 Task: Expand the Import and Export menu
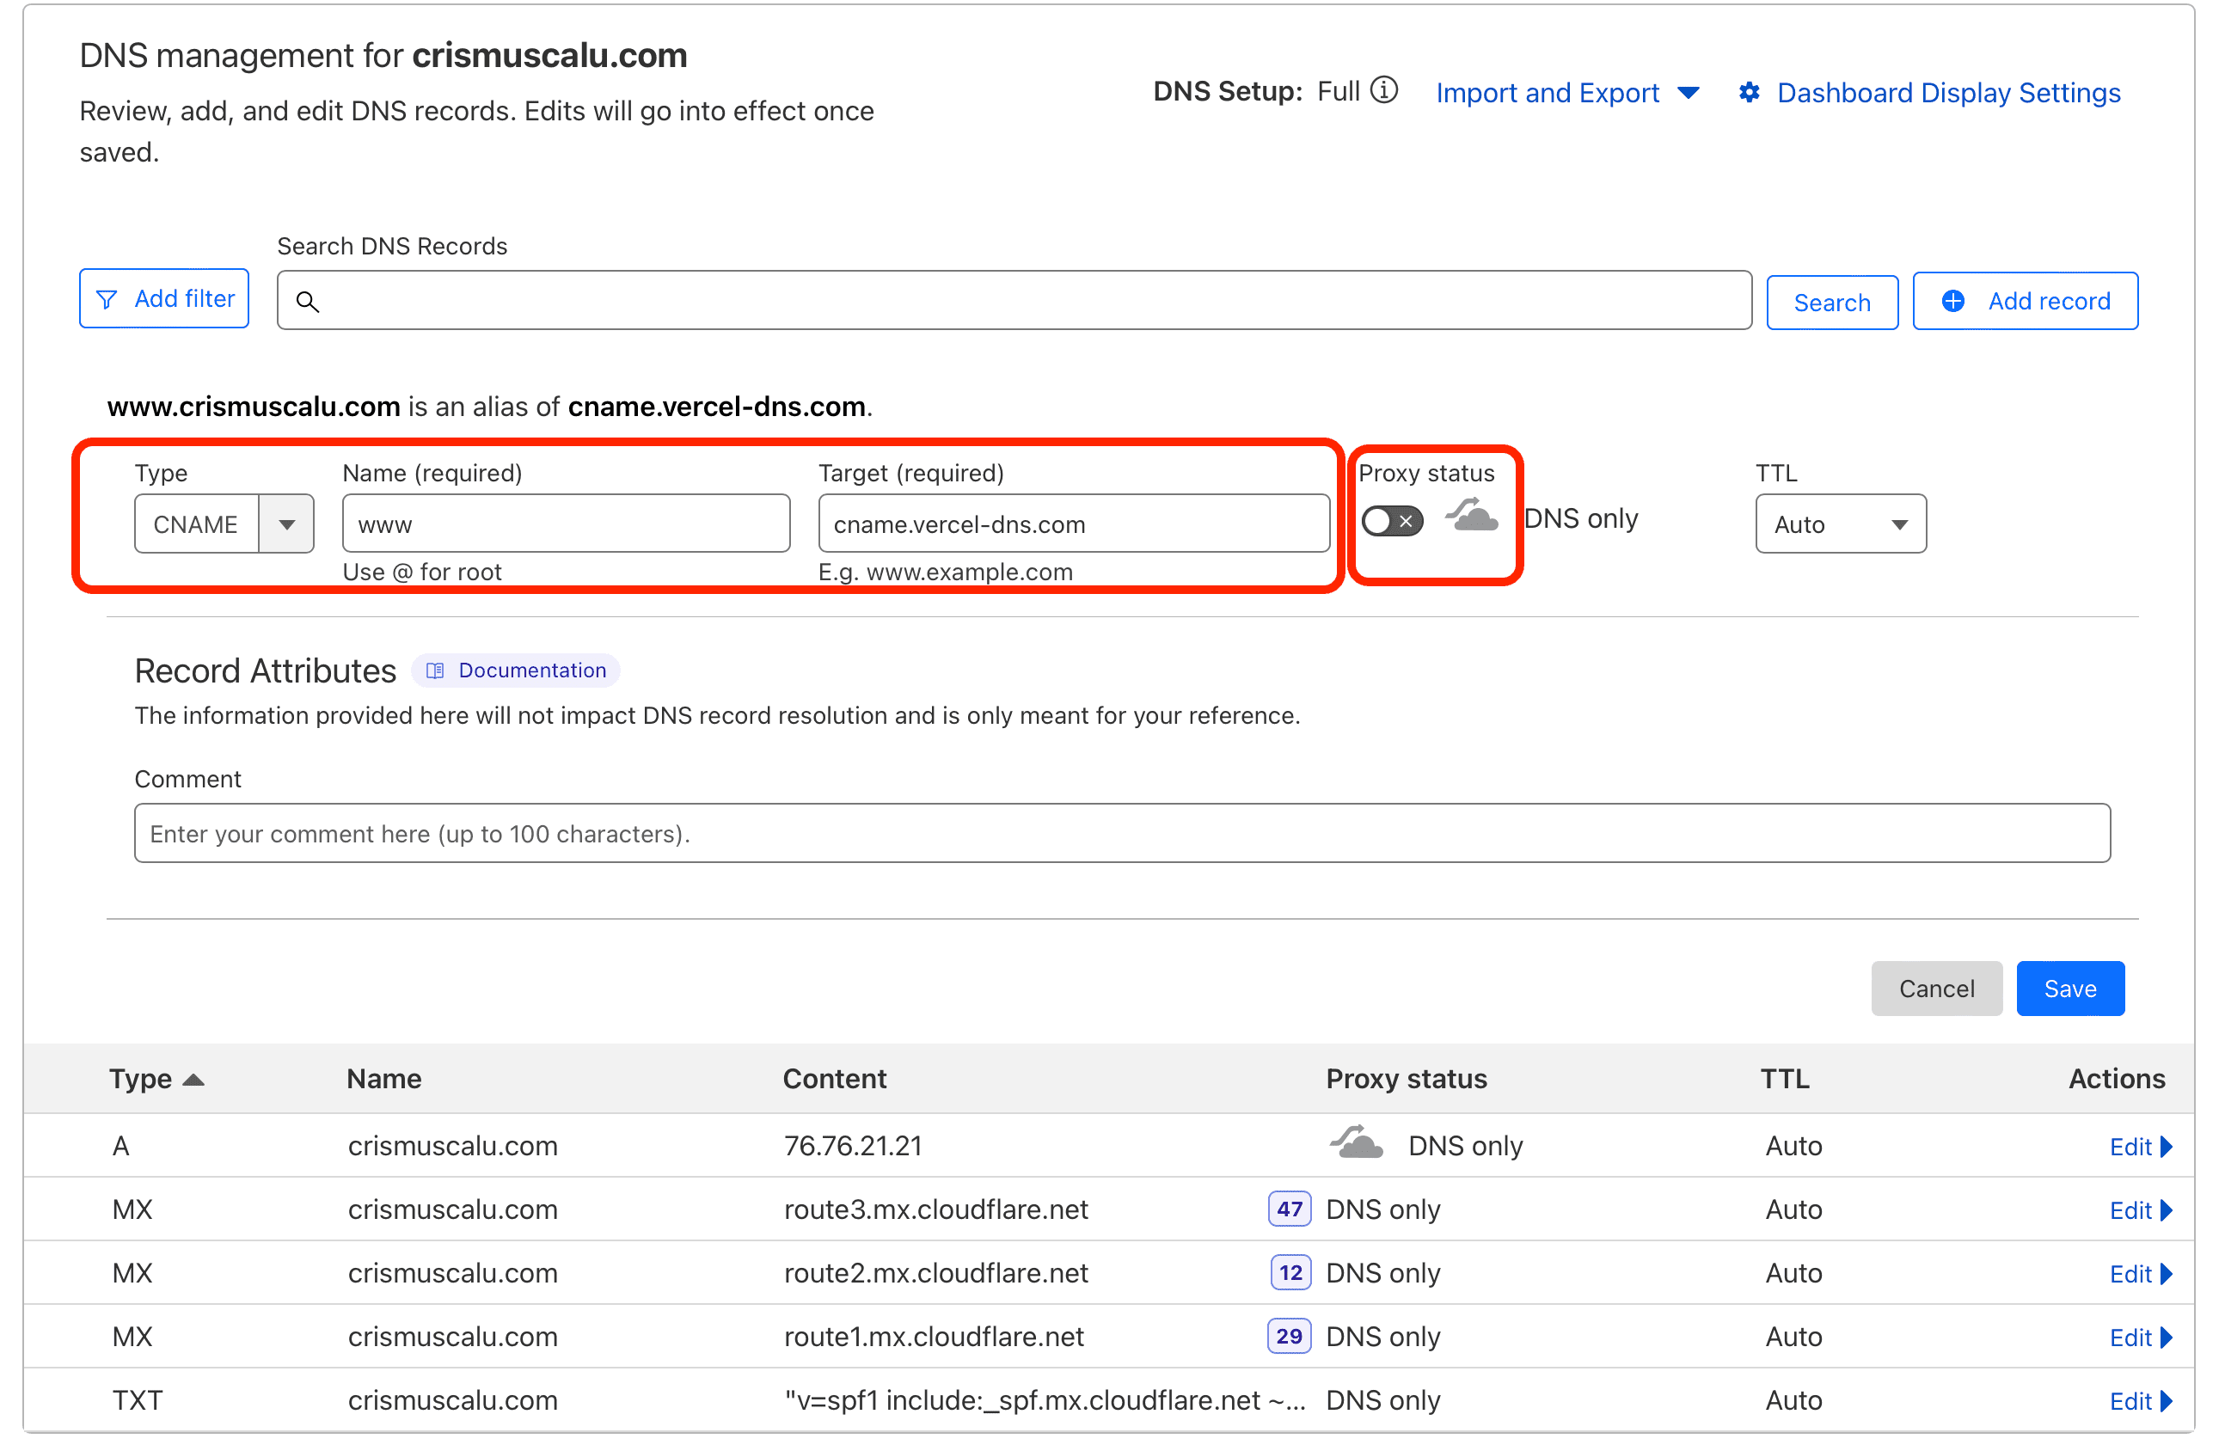tap(1566, 93)
